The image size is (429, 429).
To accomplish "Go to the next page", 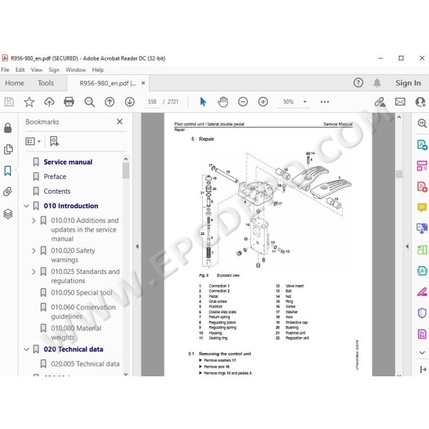I will coord(130,102).
